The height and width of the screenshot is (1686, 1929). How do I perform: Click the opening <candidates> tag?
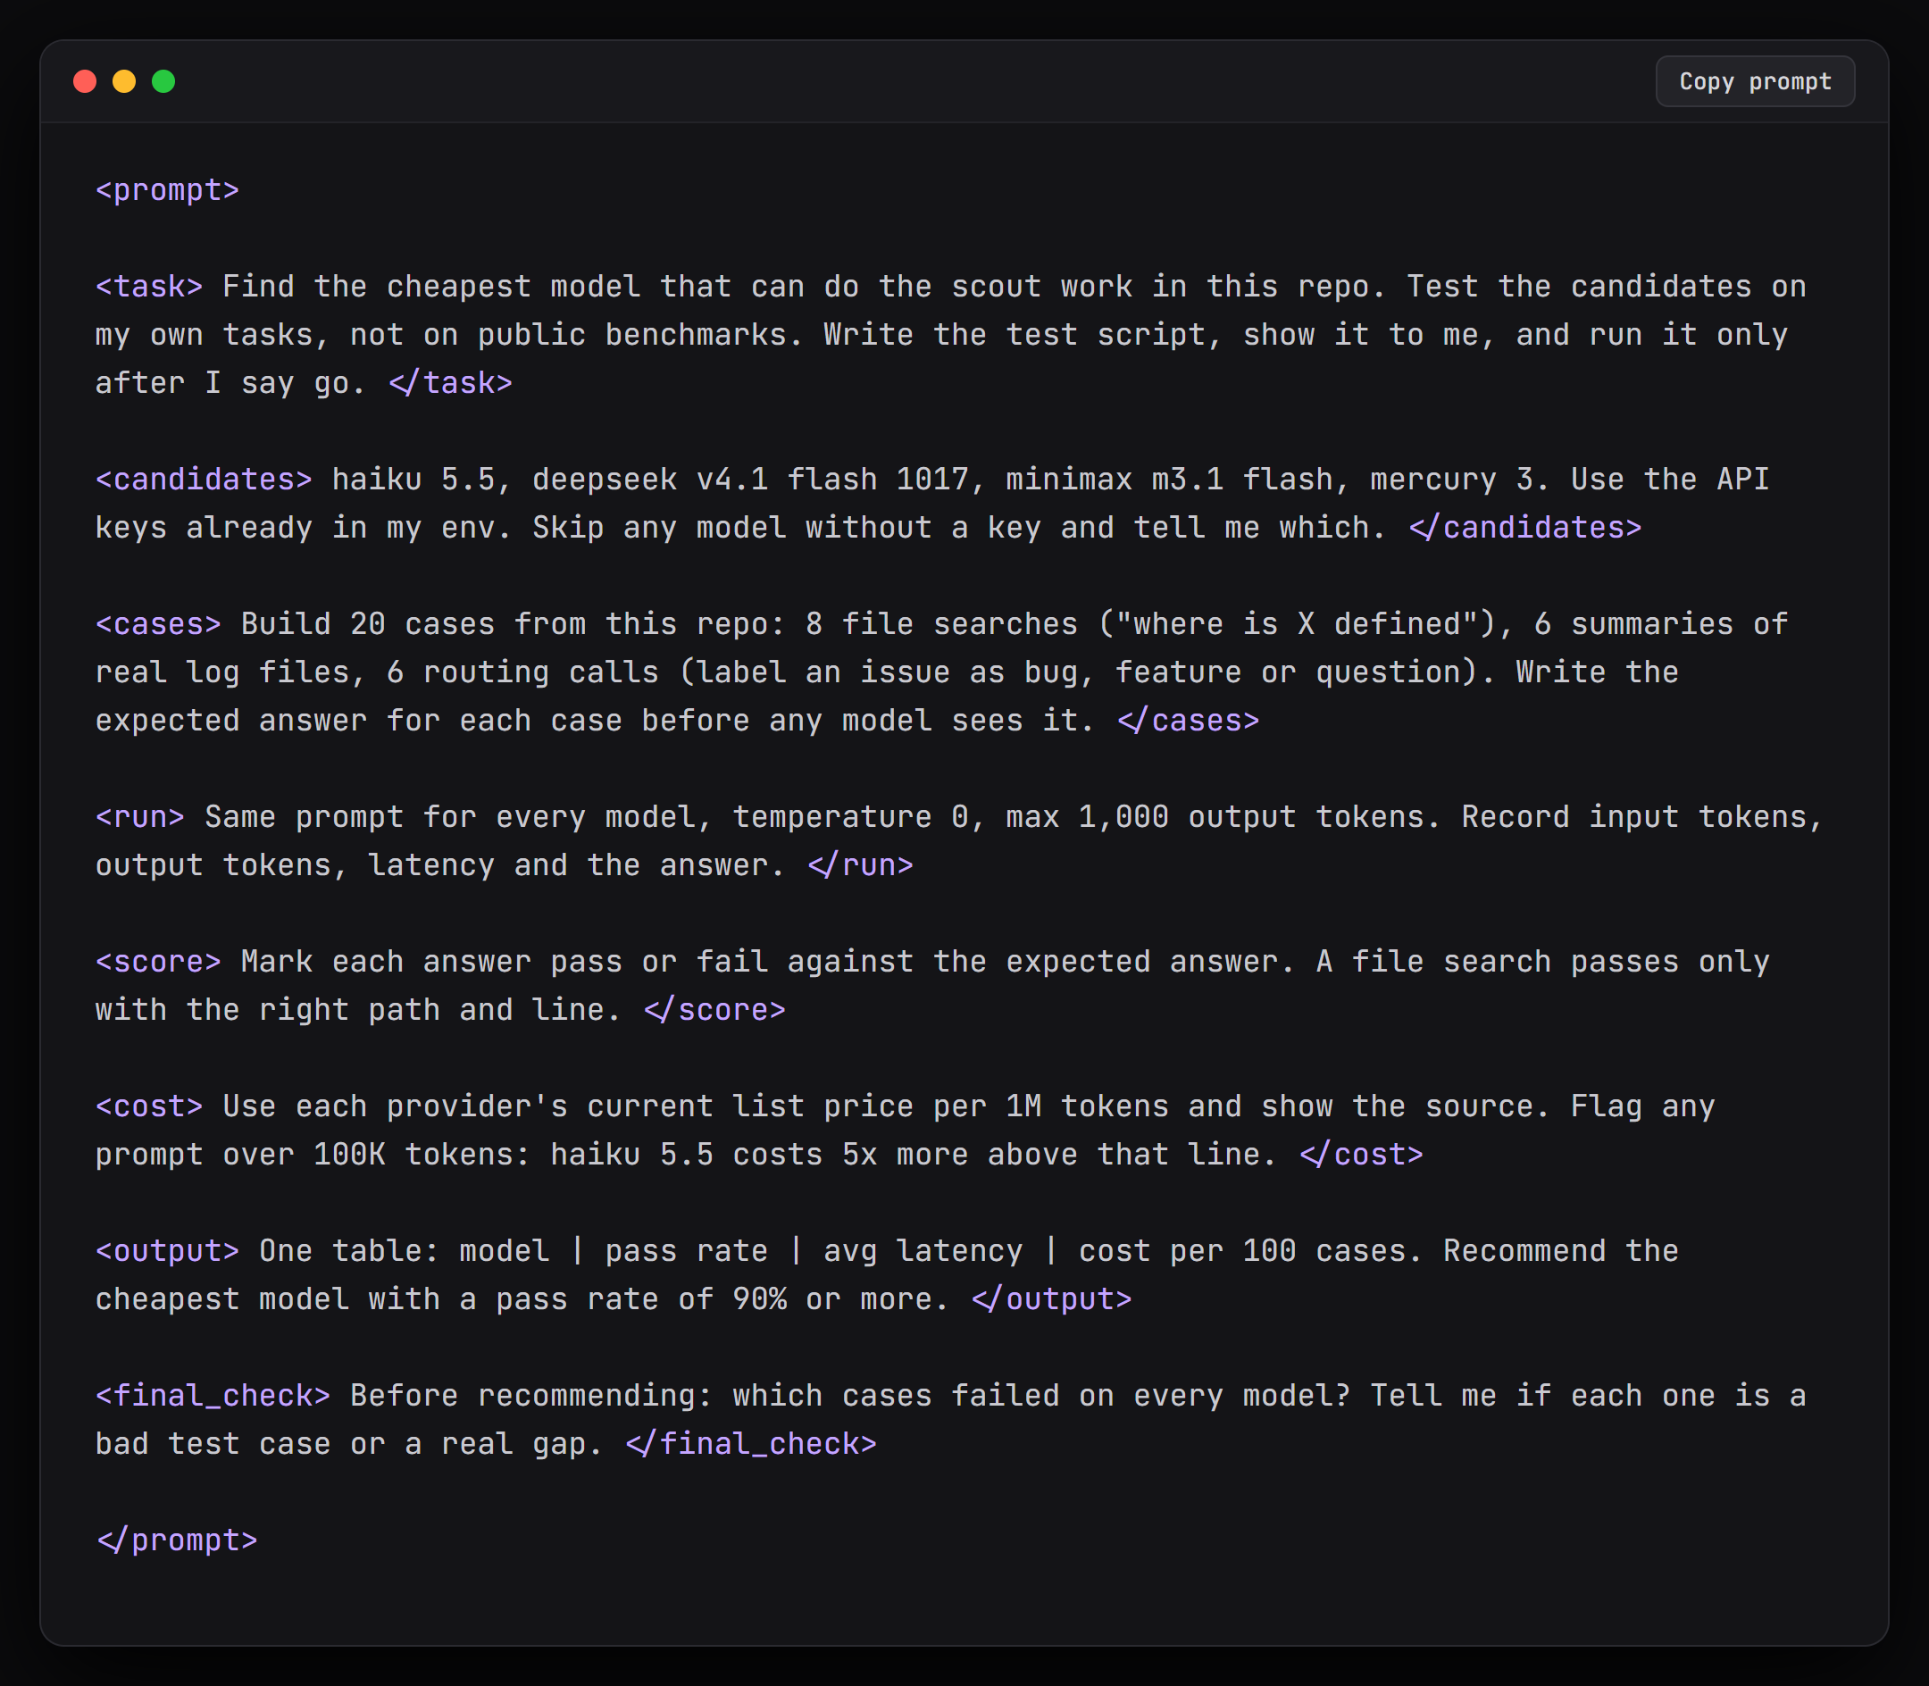[205, 479]
